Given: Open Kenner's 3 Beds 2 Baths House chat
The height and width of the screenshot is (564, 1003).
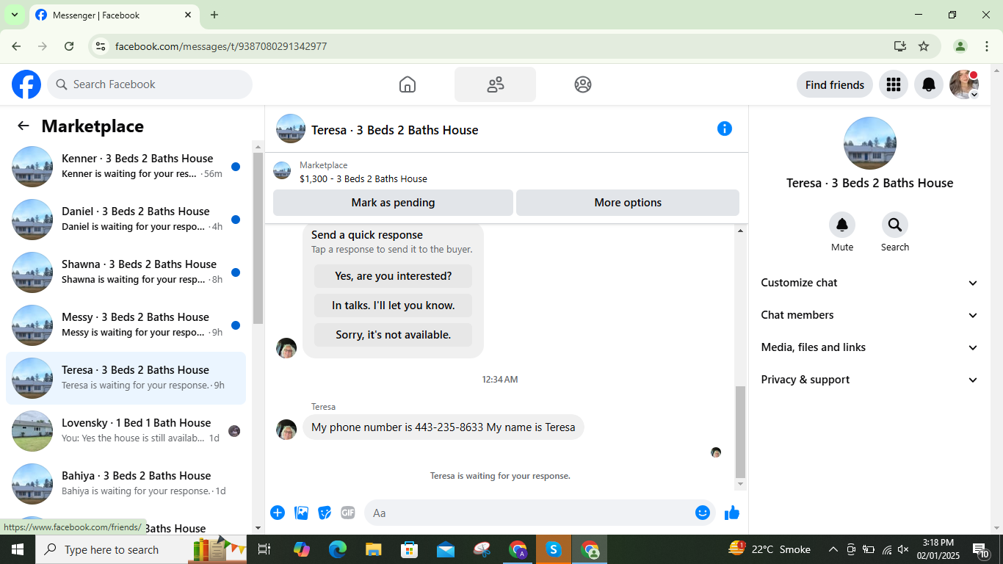Looking at the screenshot, I should pyautogui.click(x=126, y=167).
